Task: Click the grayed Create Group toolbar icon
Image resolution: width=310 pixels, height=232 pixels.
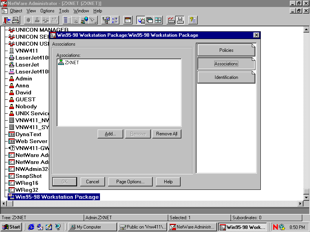Action: 46,20
